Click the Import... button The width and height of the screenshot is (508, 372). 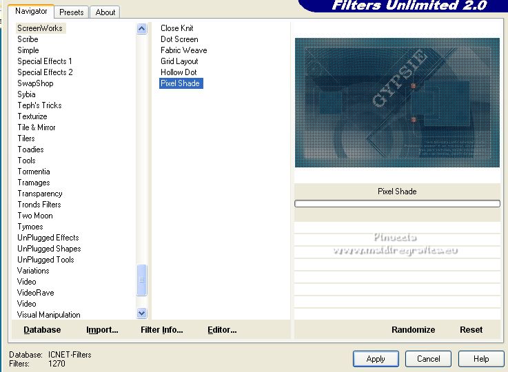click(102, 329)
